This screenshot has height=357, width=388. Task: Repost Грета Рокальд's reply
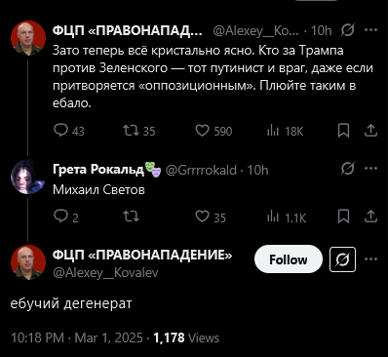pos(132,217)
